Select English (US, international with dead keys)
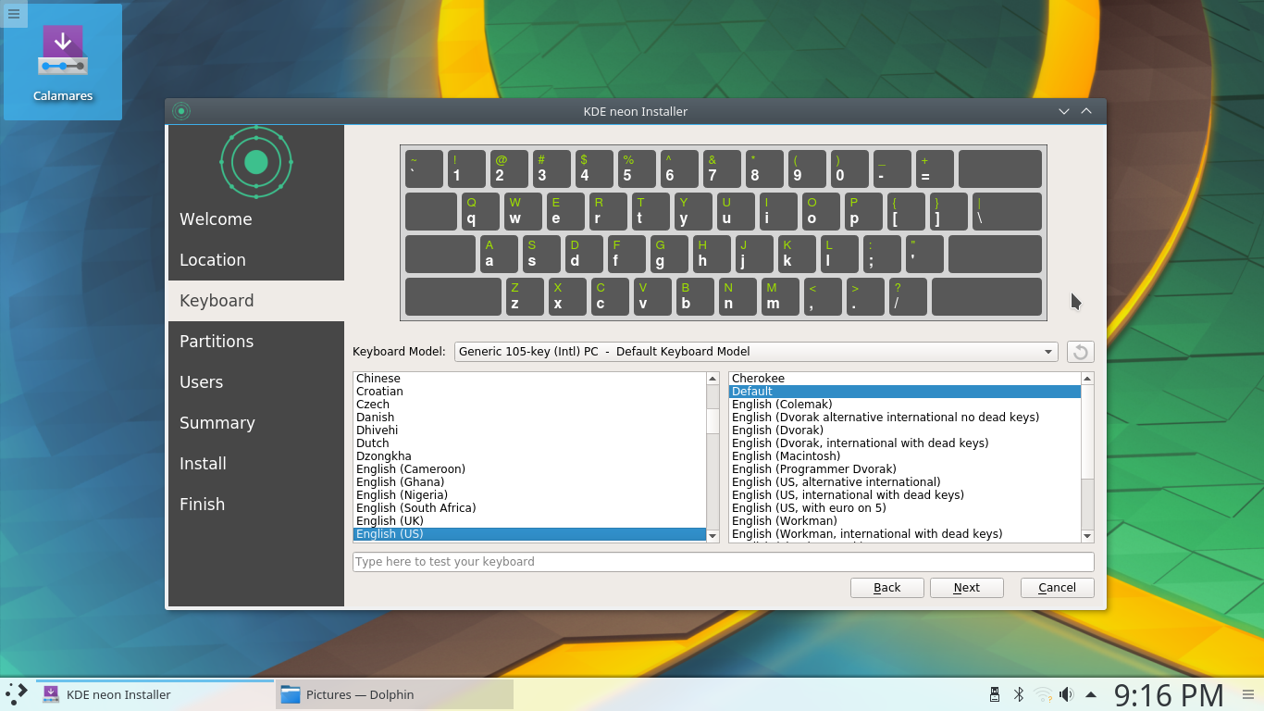This screenshot has height=711, width=1264. coord(905,495)
